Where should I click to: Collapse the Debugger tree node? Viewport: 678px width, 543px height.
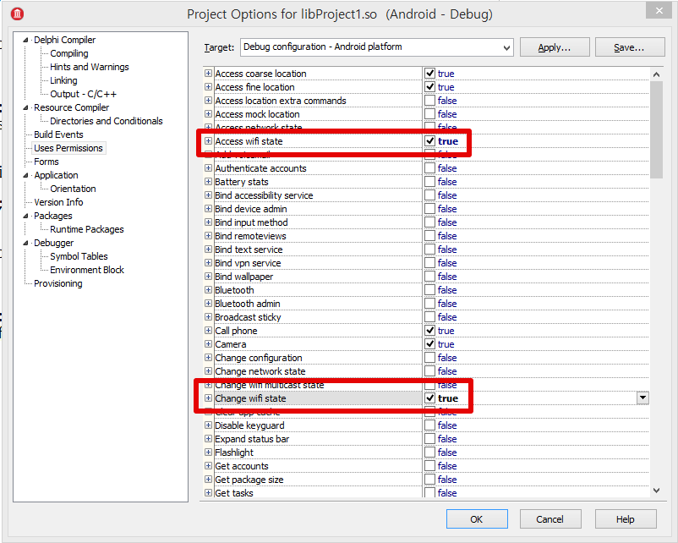click(25, 243)
